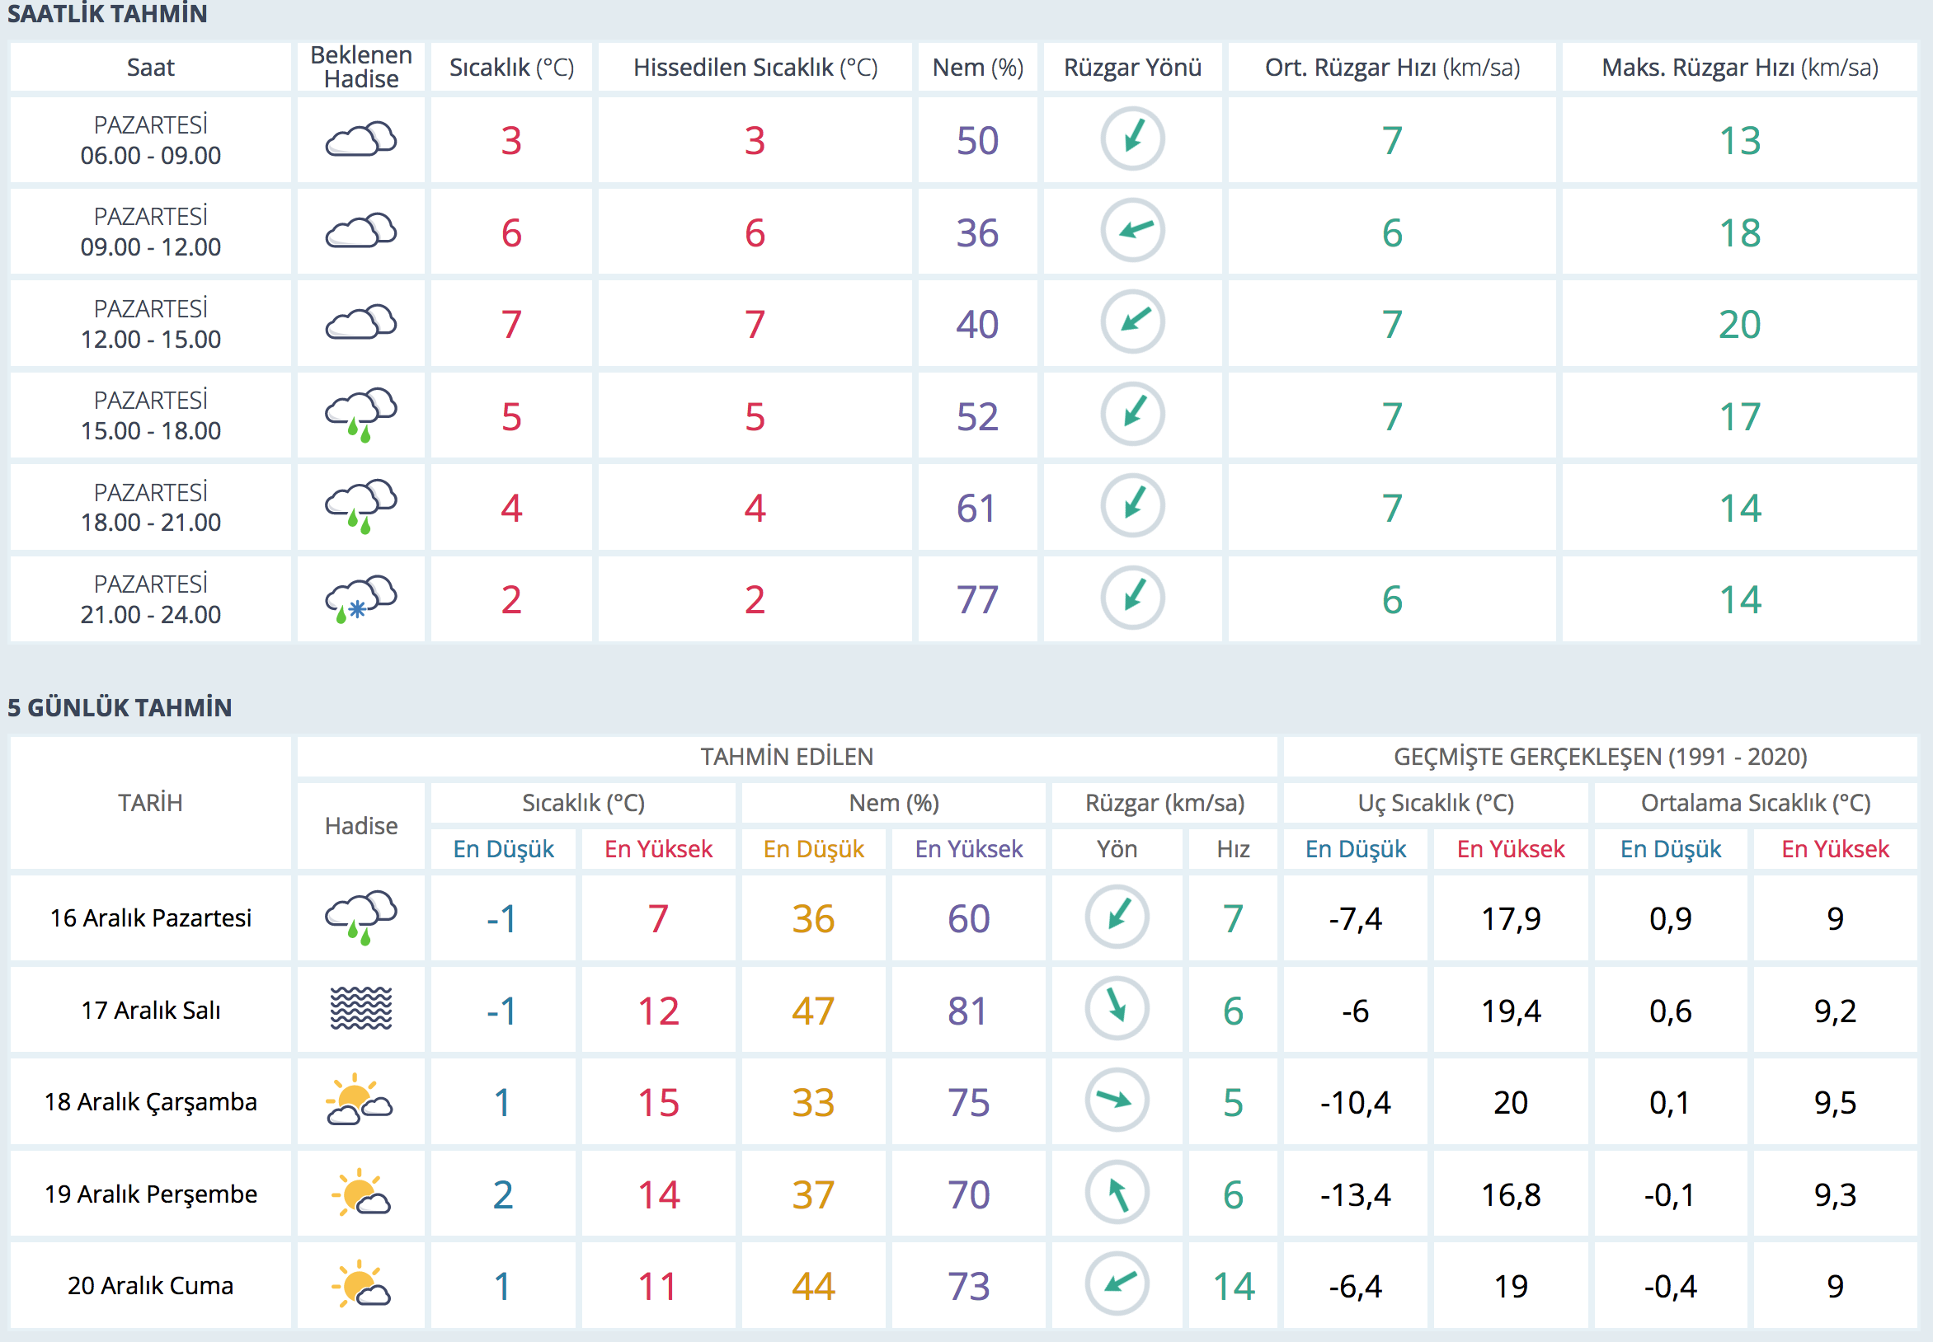The image size is (1933, 1342).
Task: Click the TAHMİN EDİLEN header cell
Action: click(x=787, y=757)
